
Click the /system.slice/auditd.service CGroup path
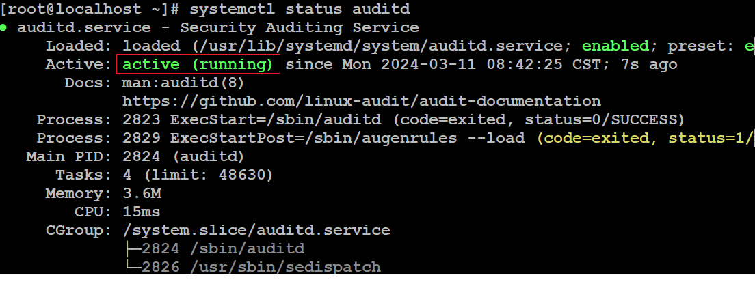pyautogui.click(x=256, y=230)
